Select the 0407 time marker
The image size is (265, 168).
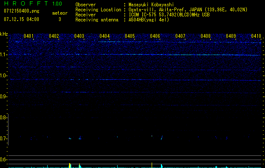point(180,36)
